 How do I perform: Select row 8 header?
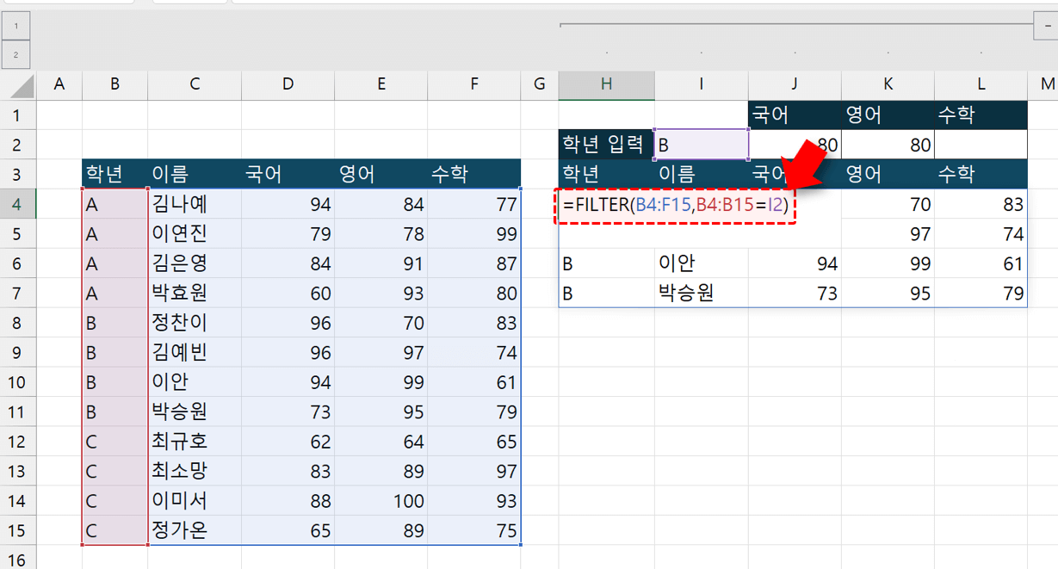point(17,323)
